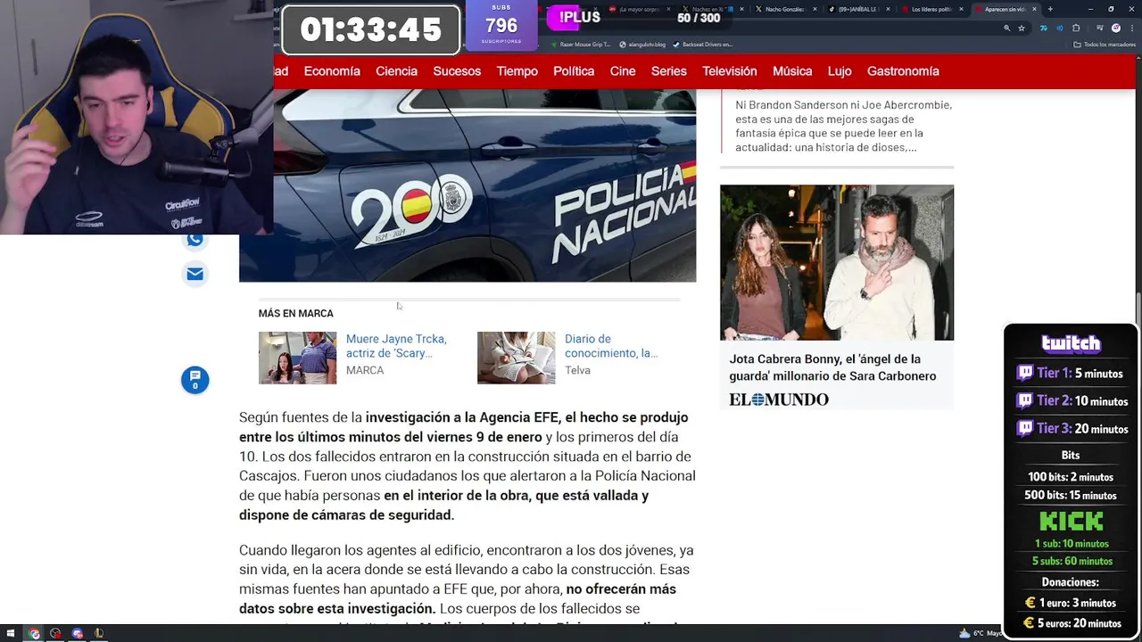Switch to 'Los líderes polític' tab
Screen dimensions: 1142x642
(x=931, y=9)
